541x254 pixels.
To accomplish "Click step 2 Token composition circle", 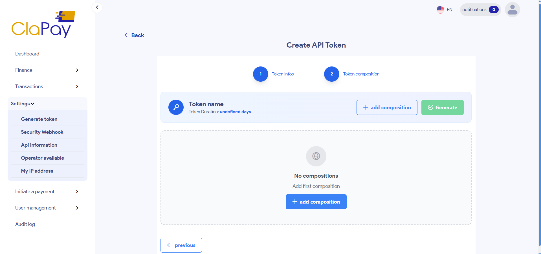I will pos(331,74).
